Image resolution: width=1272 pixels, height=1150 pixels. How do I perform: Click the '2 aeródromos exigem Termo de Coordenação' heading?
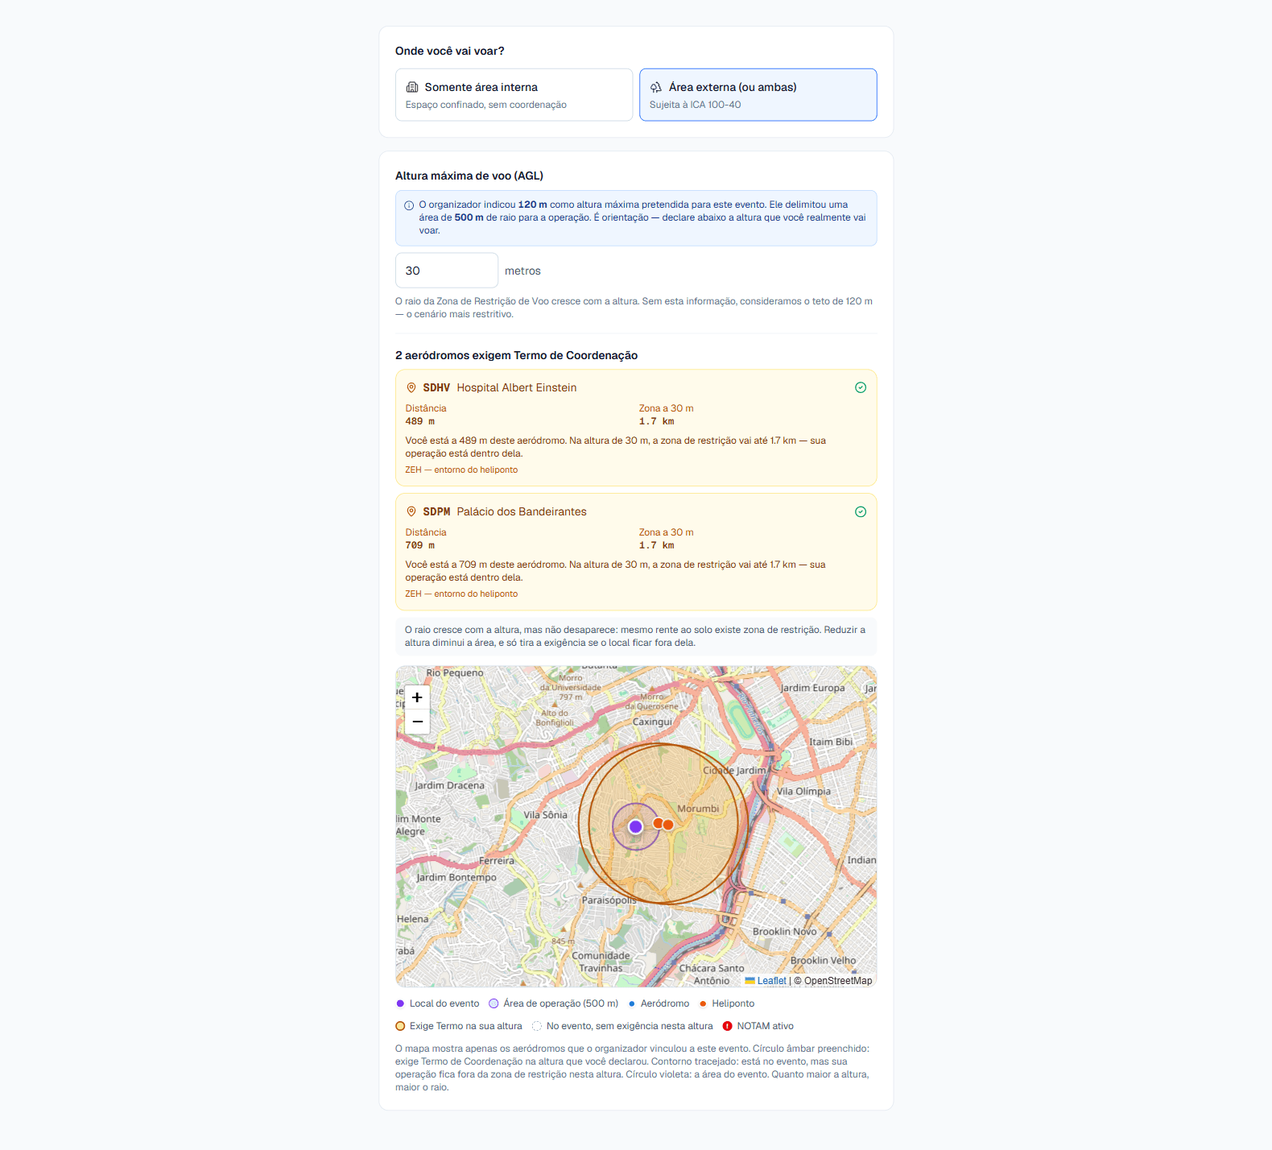click(x=516, y=355)
